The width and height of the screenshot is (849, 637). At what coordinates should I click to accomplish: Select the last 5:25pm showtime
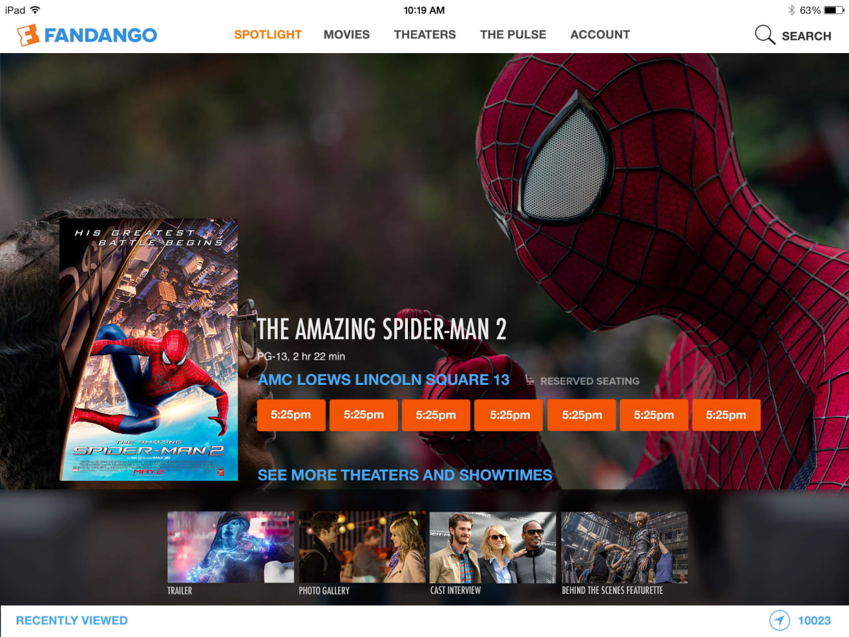coord(726,415)
